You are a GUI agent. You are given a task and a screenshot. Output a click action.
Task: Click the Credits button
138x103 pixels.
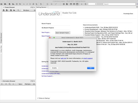(54, 68)
